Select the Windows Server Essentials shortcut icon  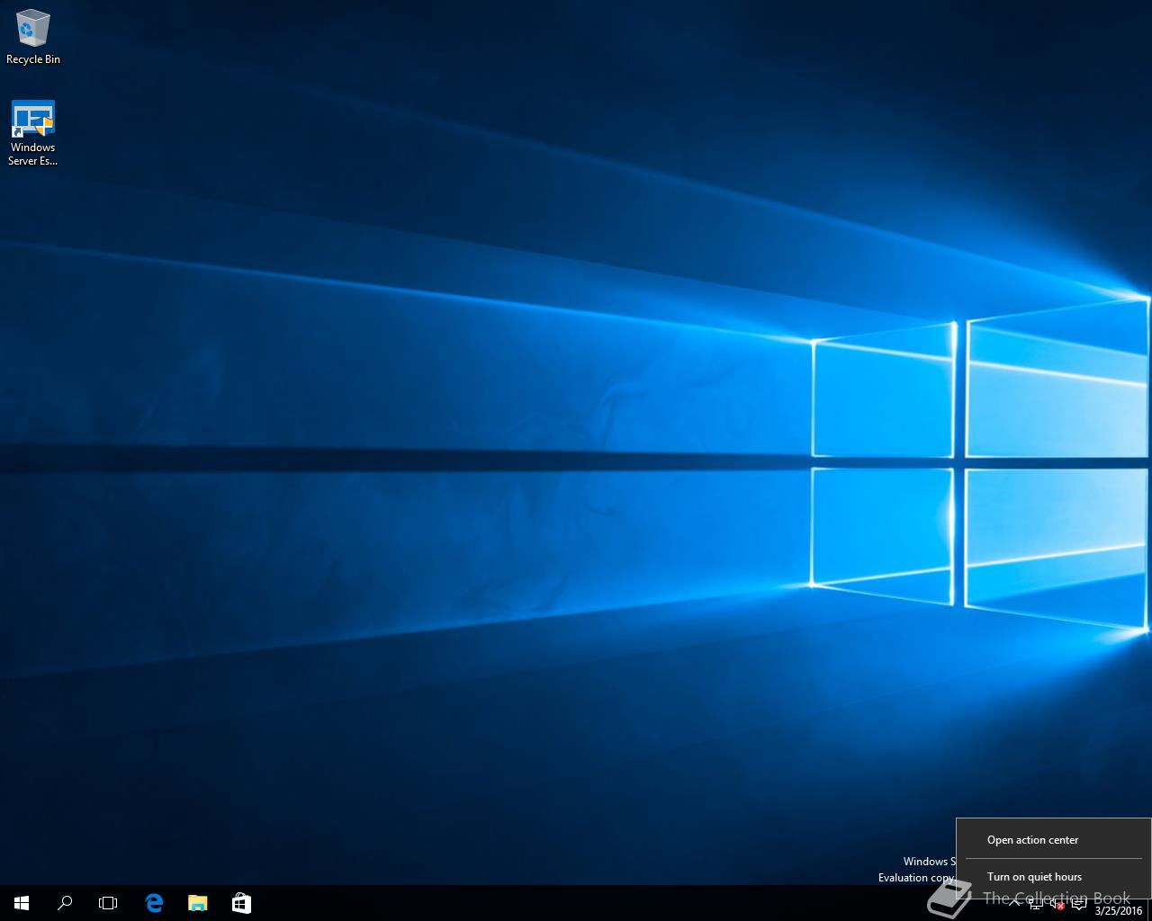click(x=32, y=120)
